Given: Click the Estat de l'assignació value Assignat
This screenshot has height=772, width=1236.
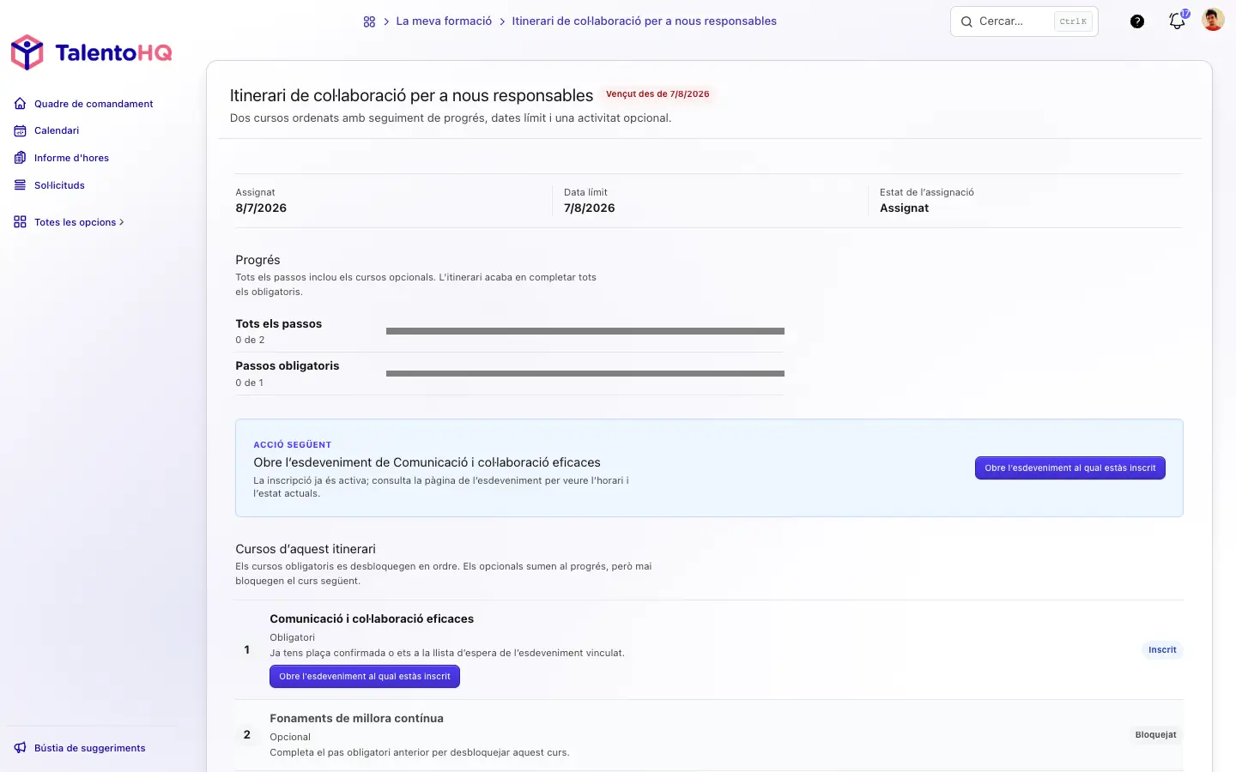Looking at the screenshot, I should (x=904, y=208).
